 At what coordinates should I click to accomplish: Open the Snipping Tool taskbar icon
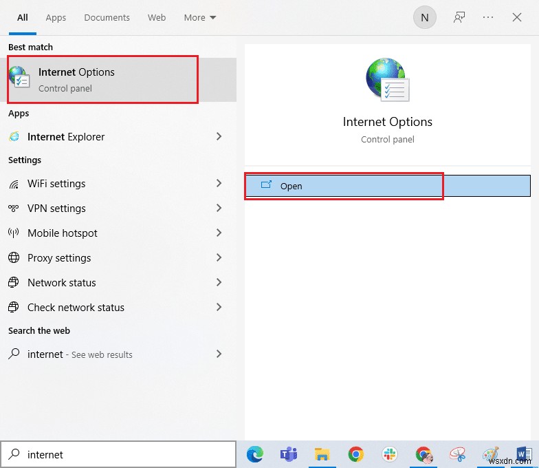tap(458, 454)
